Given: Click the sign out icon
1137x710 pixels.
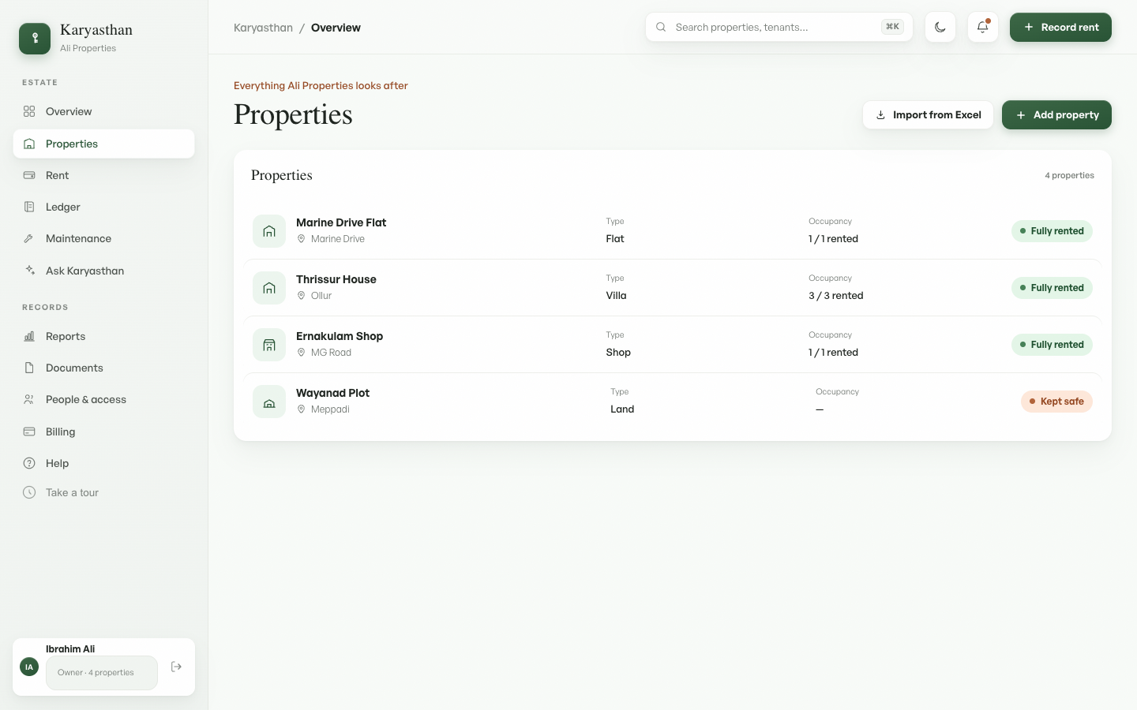Looking at the screenshot, I should [x=176, y=667].
